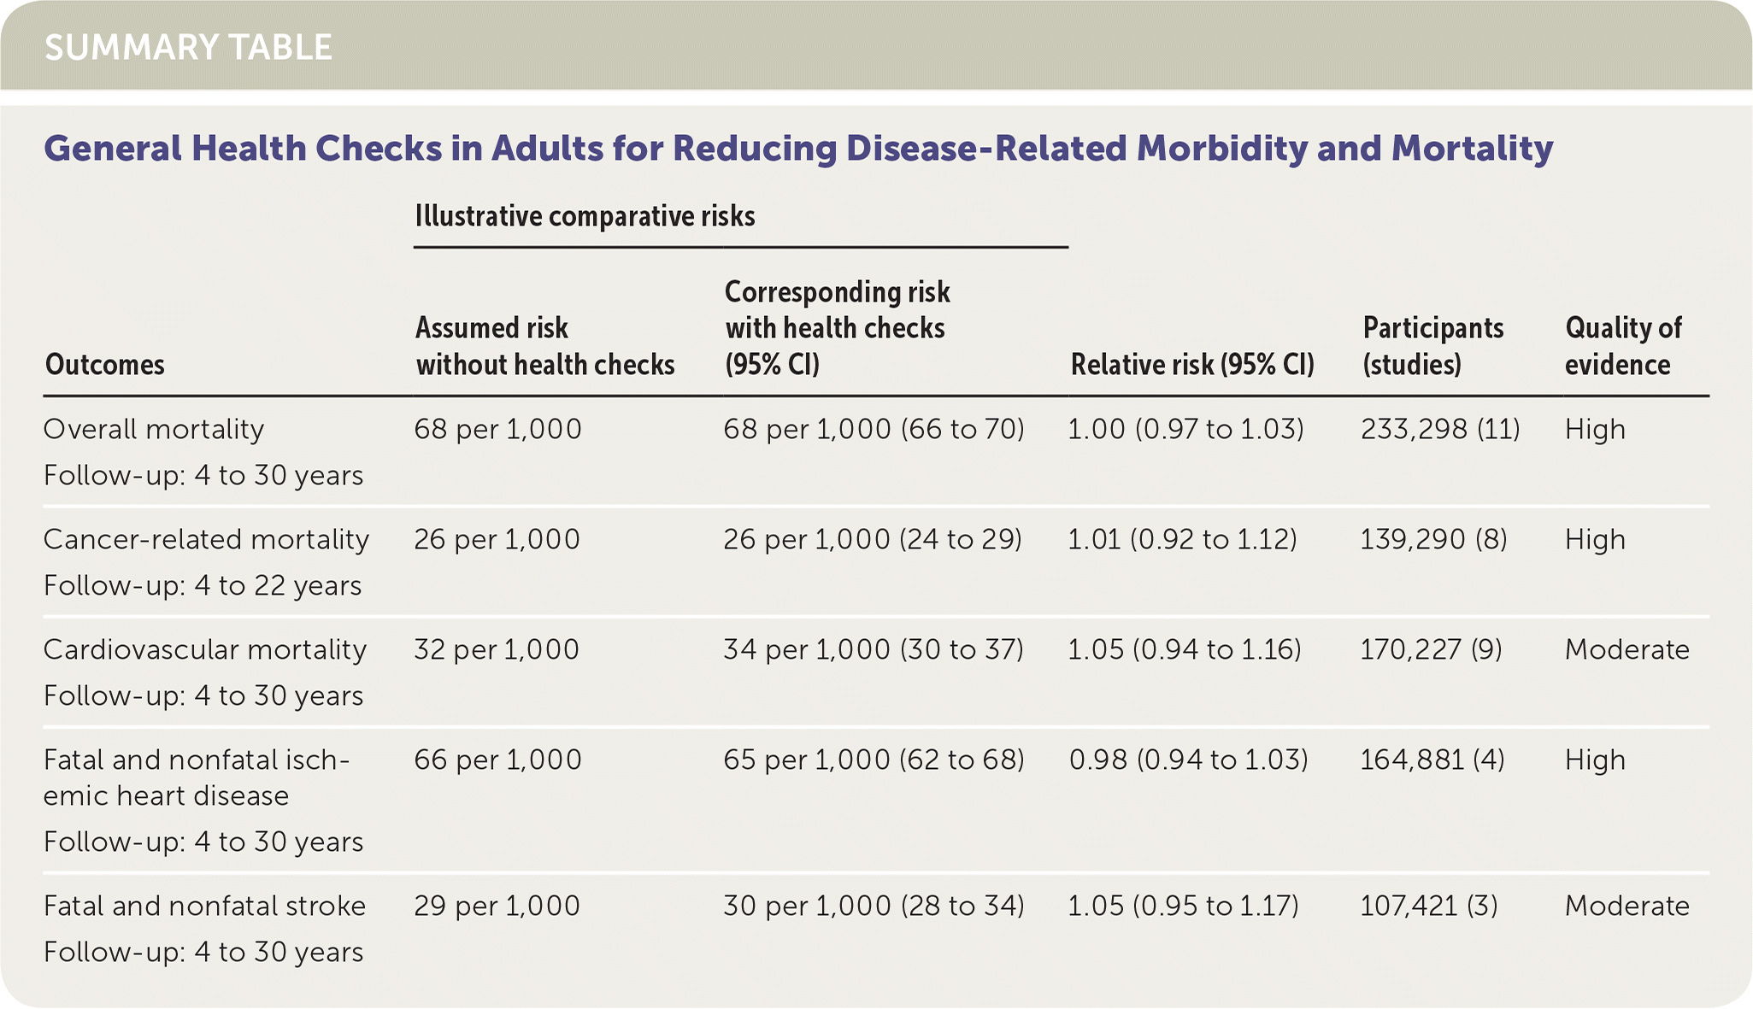Click the Cardiovascular mortality outcome label

[x=204, y=649]
